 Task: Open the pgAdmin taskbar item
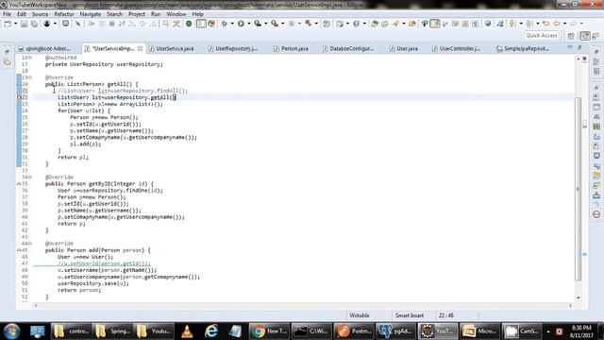point(395,331)
